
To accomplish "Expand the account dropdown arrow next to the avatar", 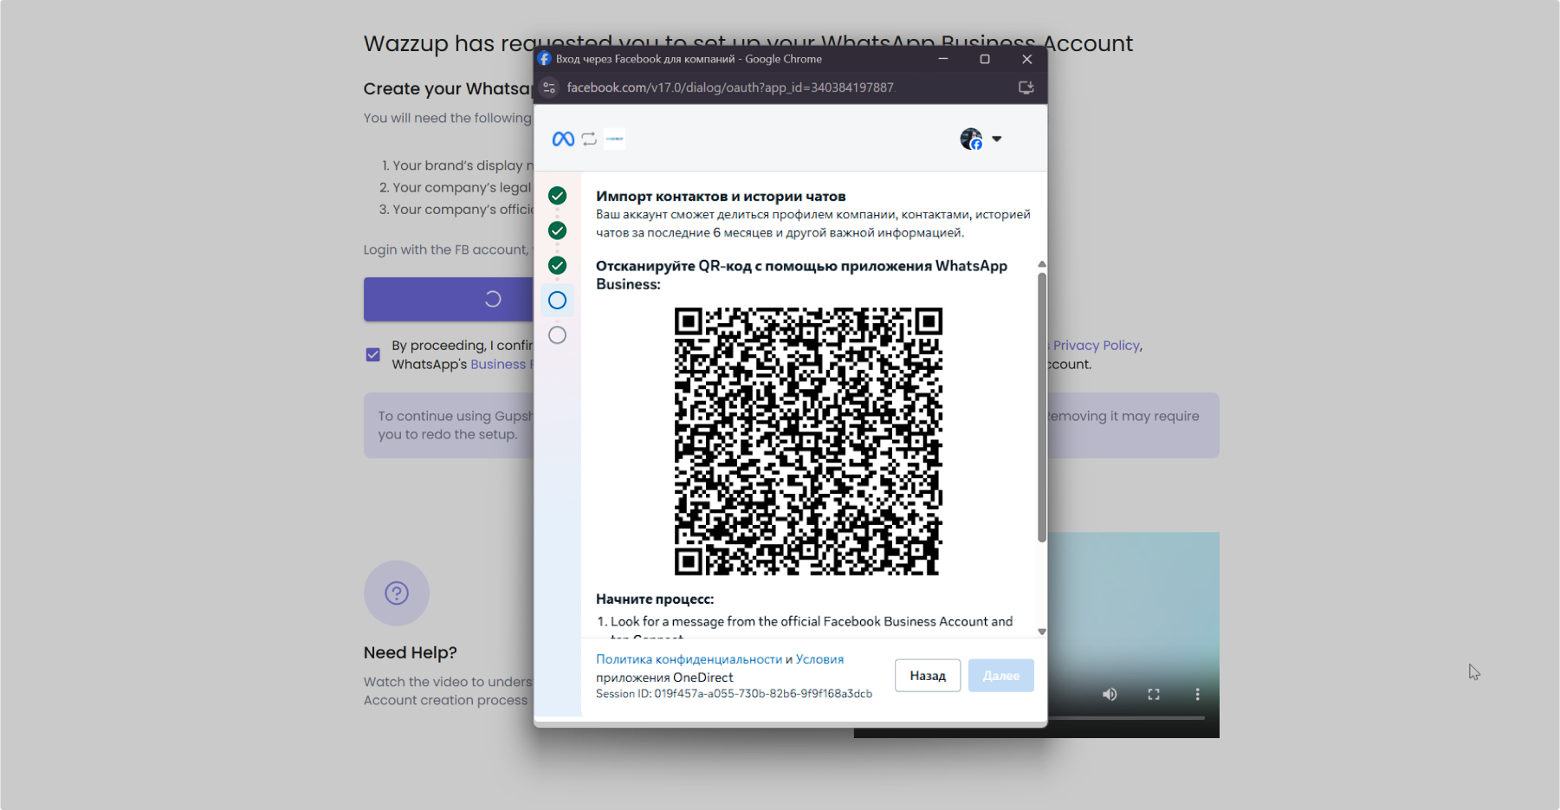I will (x=997, y=139).
